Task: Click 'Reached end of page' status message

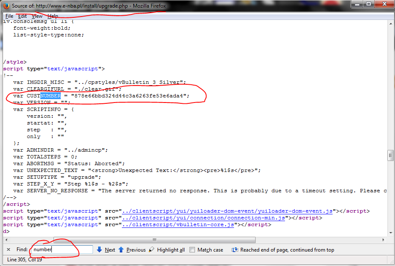Action: pos(287,250)
